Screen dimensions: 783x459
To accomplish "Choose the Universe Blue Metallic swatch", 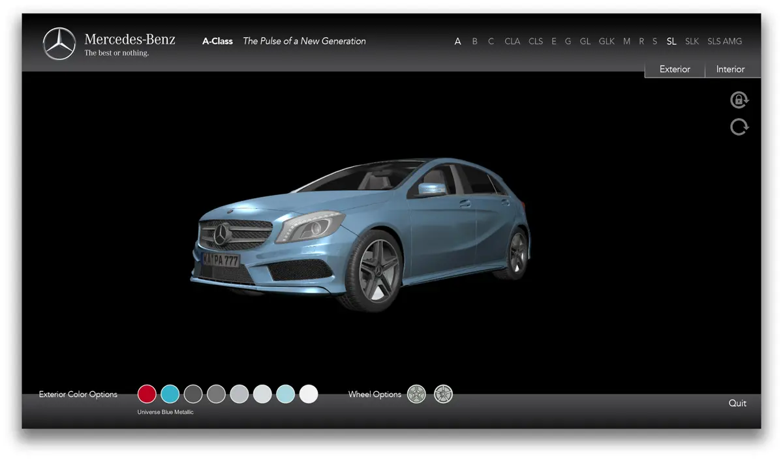I will [170, 394].
